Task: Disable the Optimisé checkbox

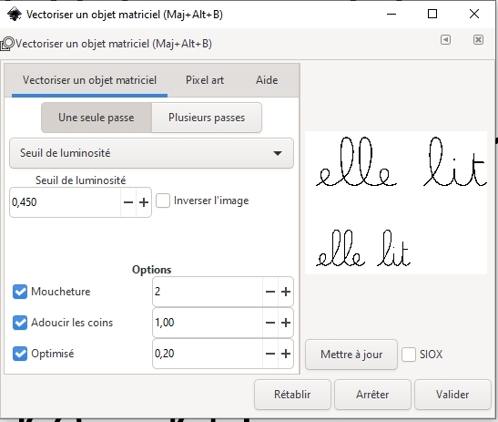Action: point(20,354)
